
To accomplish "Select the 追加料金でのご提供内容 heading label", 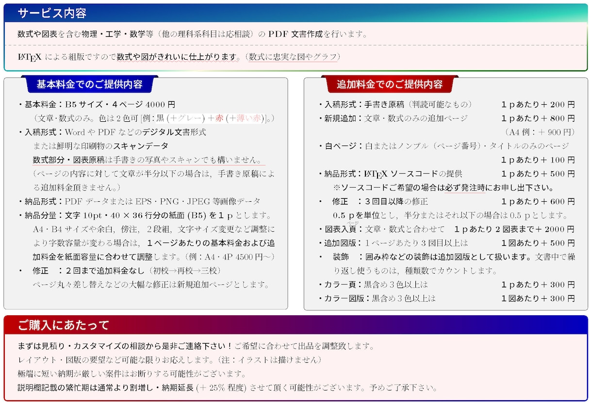I will tap(390, 84).
